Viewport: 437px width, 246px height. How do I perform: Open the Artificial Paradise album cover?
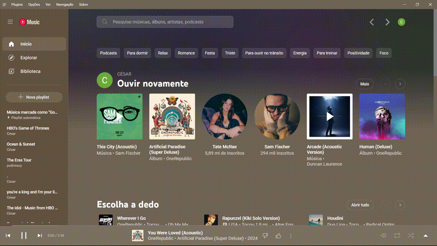click(x=172, y=116)
